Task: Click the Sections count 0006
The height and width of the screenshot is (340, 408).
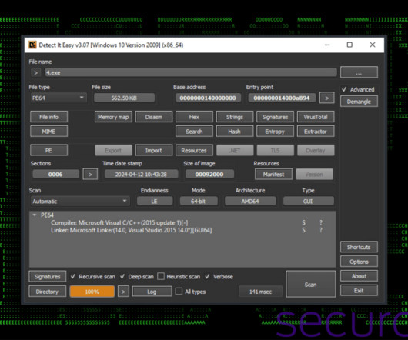Action: point(55,174)
